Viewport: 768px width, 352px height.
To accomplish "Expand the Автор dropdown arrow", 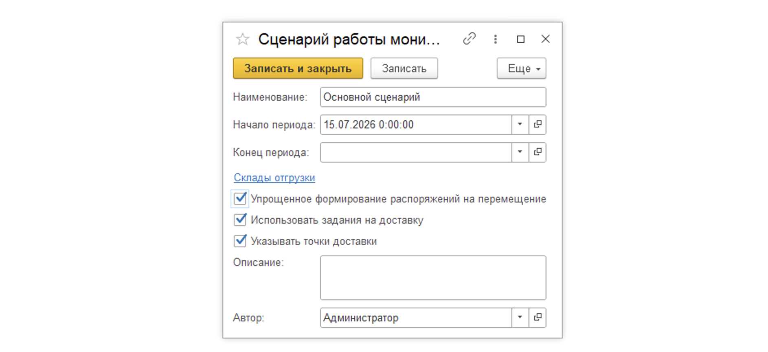I will tap(520, 318).
